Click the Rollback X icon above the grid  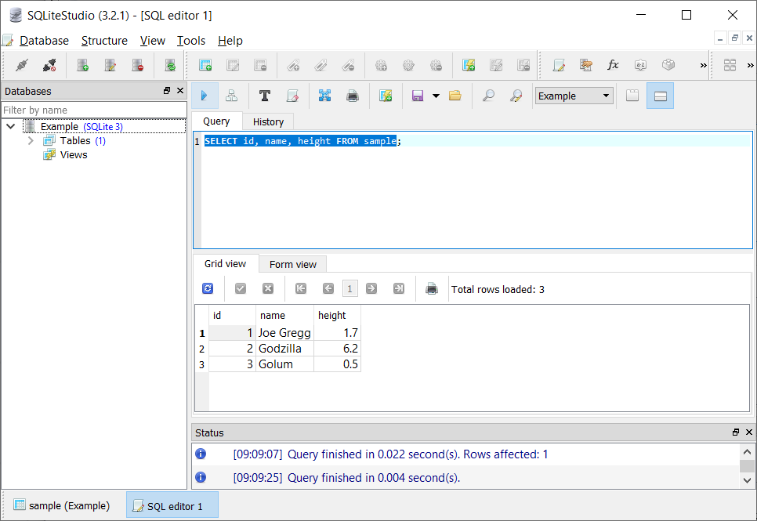[267, 288]
